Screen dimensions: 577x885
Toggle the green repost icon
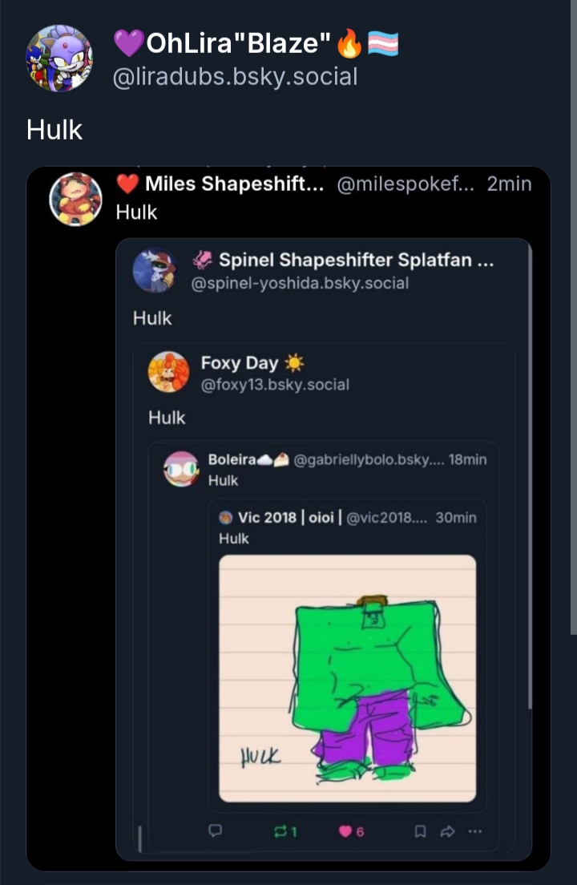point(280,831)
